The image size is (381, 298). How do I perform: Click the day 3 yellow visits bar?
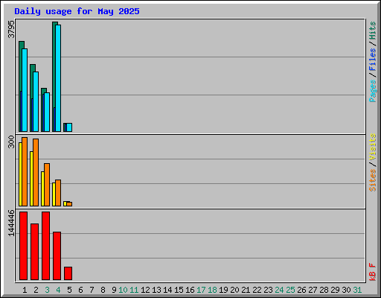tap(42, 188)
